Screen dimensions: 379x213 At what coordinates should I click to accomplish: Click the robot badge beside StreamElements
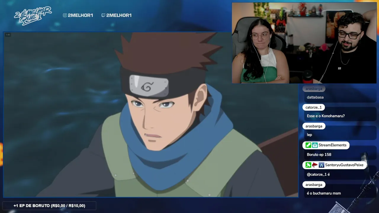315,145
